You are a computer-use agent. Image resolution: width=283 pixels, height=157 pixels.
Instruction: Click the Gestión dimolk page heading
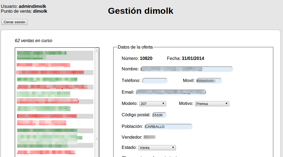point(141,11)
